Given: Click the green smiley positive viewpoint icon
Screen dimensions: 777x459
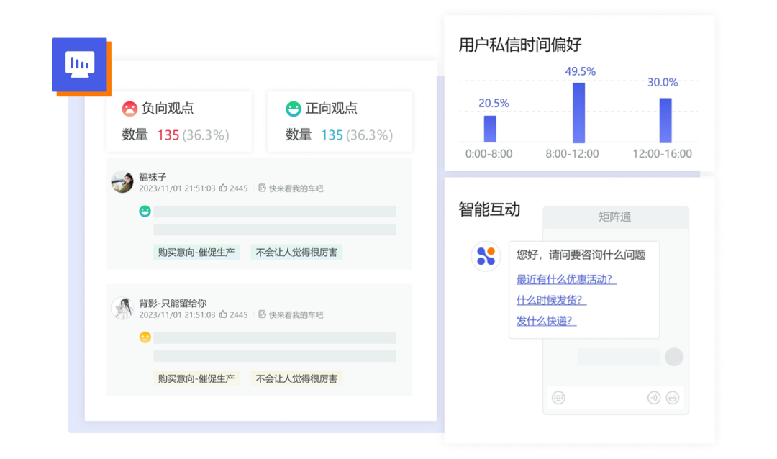Looking at the screenshot, I should point(294,109).
